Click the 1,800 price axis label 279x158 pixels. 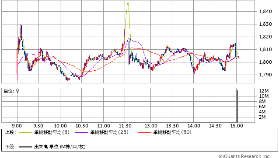[265, 62]
